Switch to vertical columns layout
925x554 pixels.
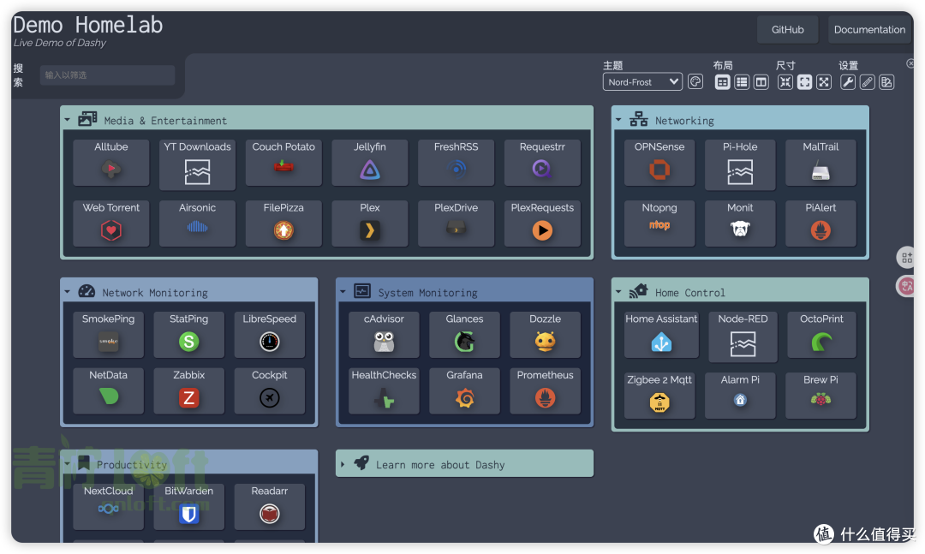[x=761, y=82]
